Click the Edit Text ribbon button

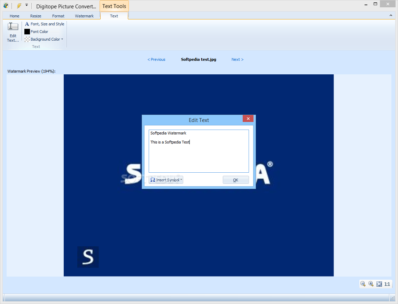[x=13, y=32]
